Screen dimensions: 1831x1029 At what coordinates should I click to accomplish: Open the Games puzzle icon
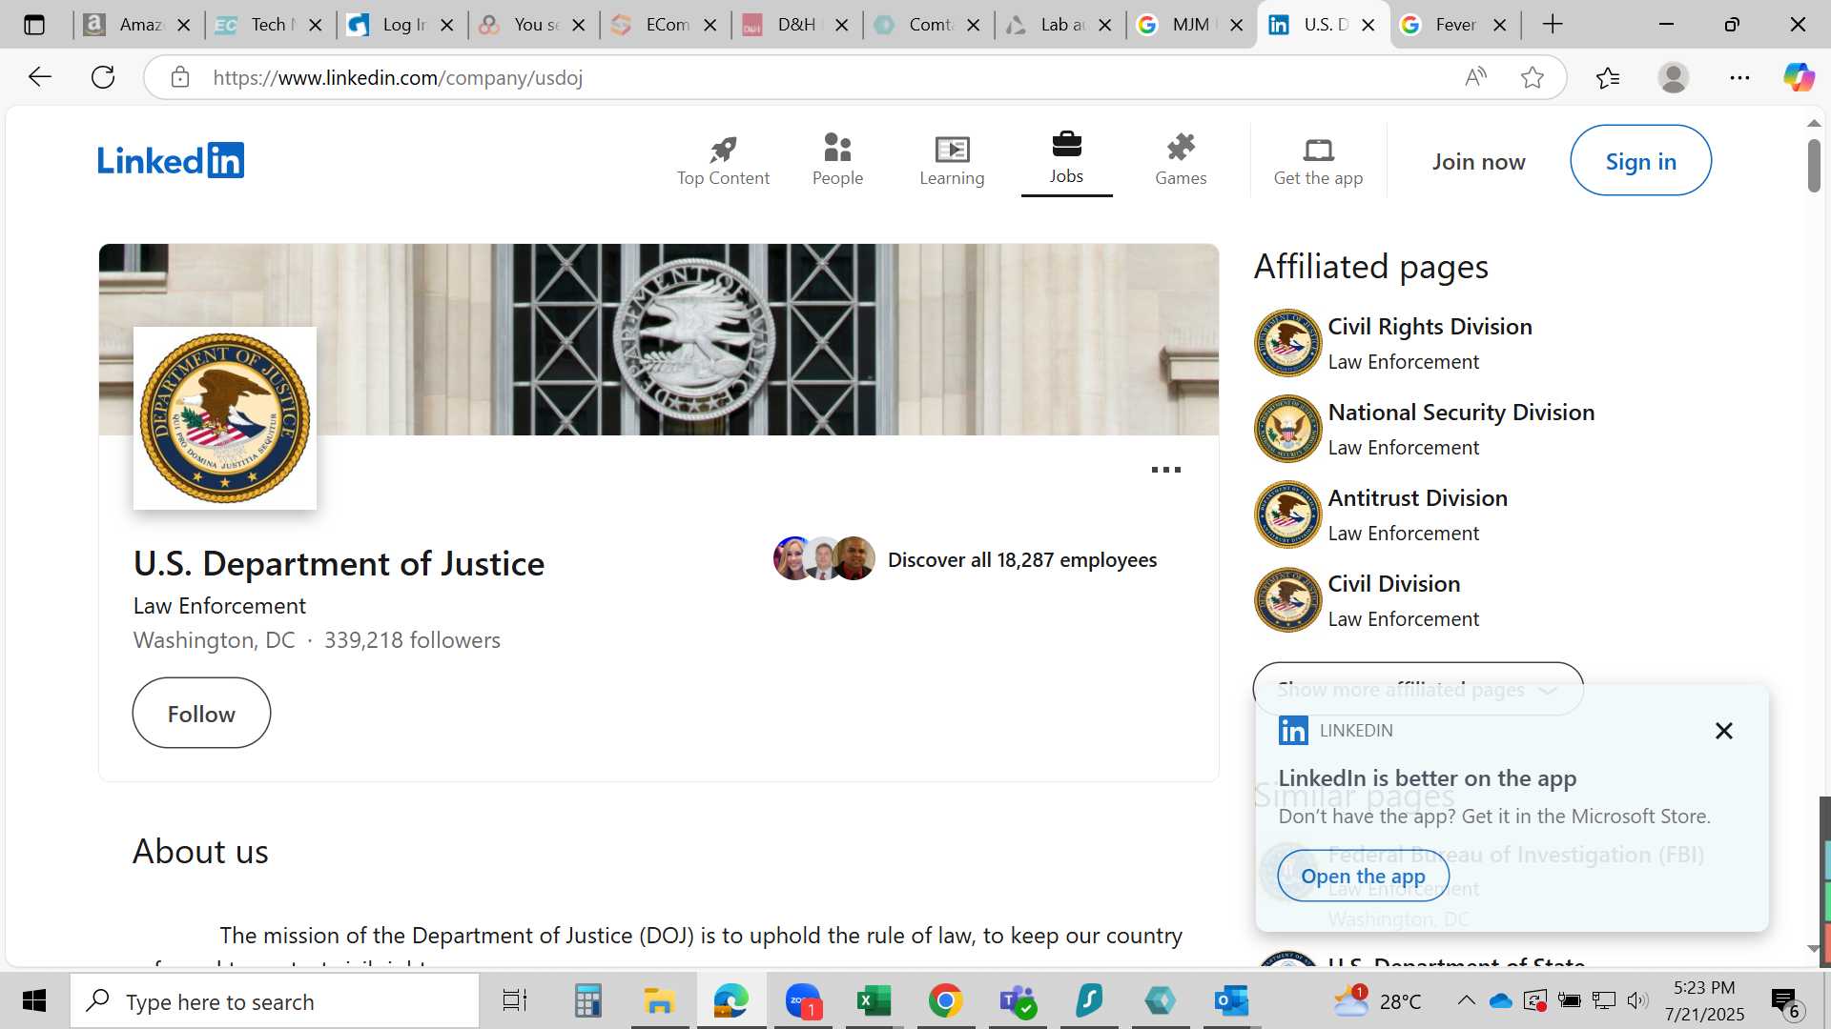coord(1181,148)
